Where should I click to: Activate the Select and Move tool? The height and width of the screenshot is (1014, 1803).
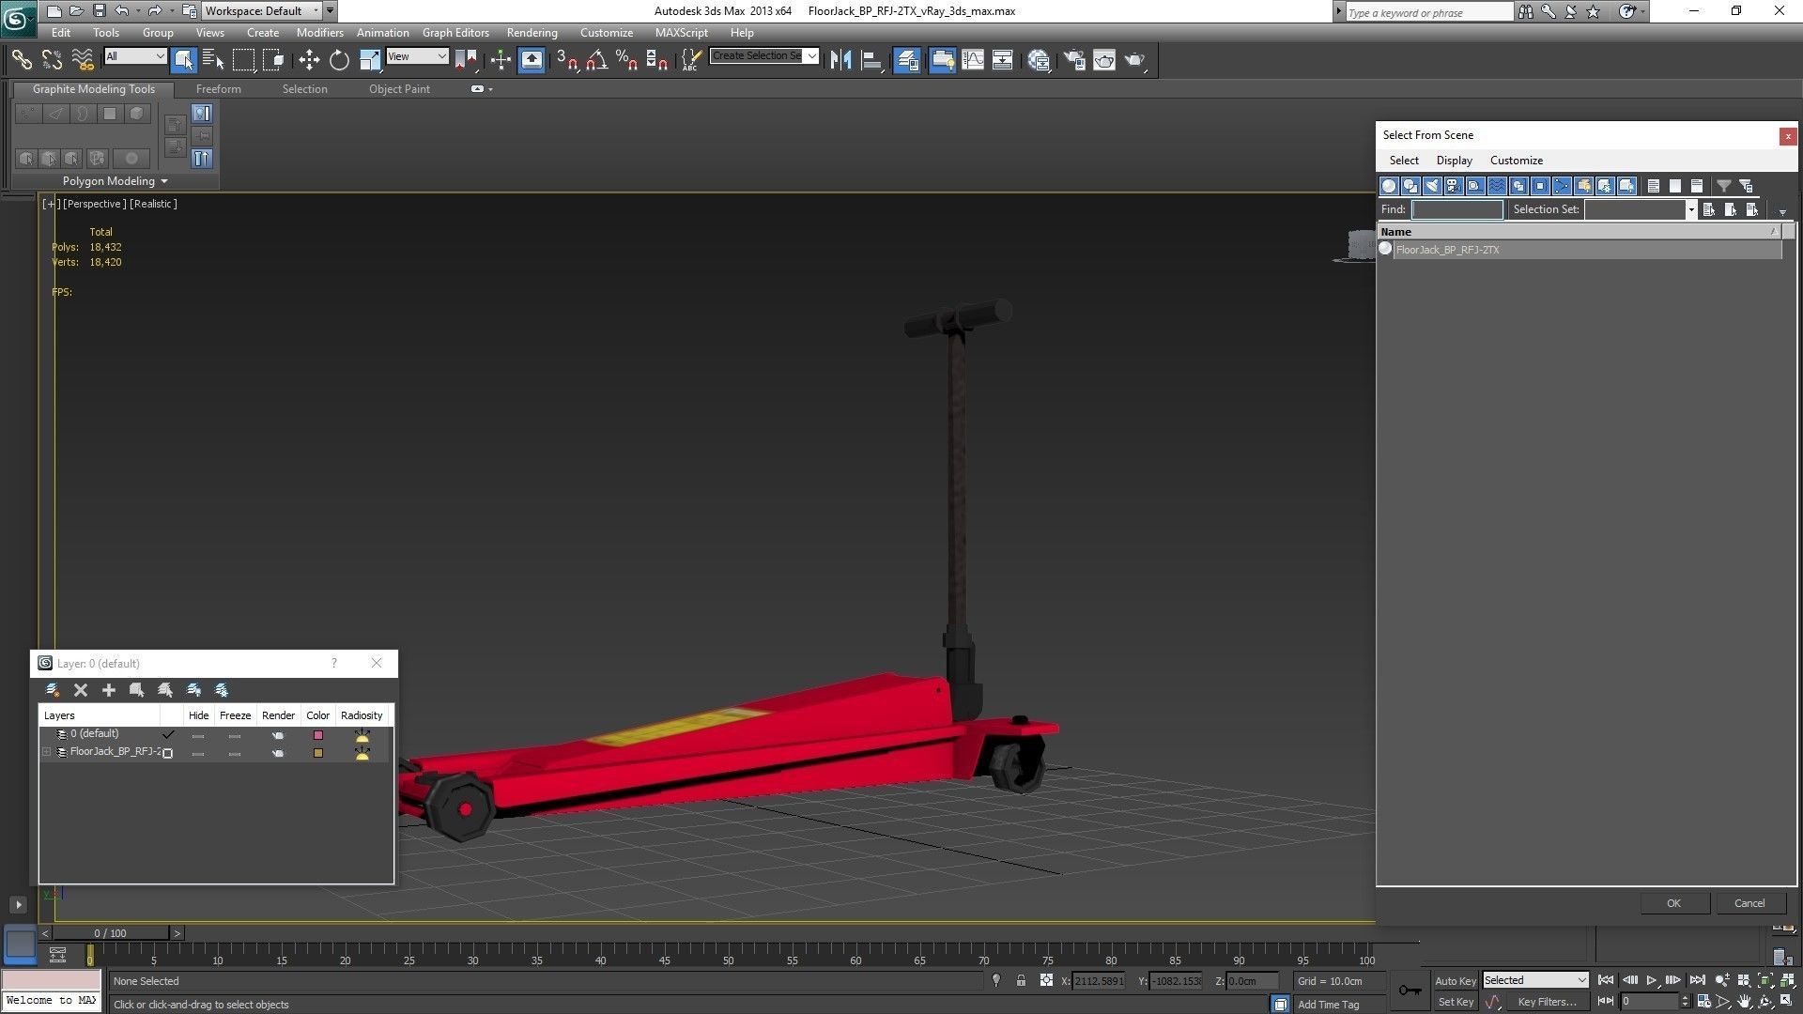309,60
